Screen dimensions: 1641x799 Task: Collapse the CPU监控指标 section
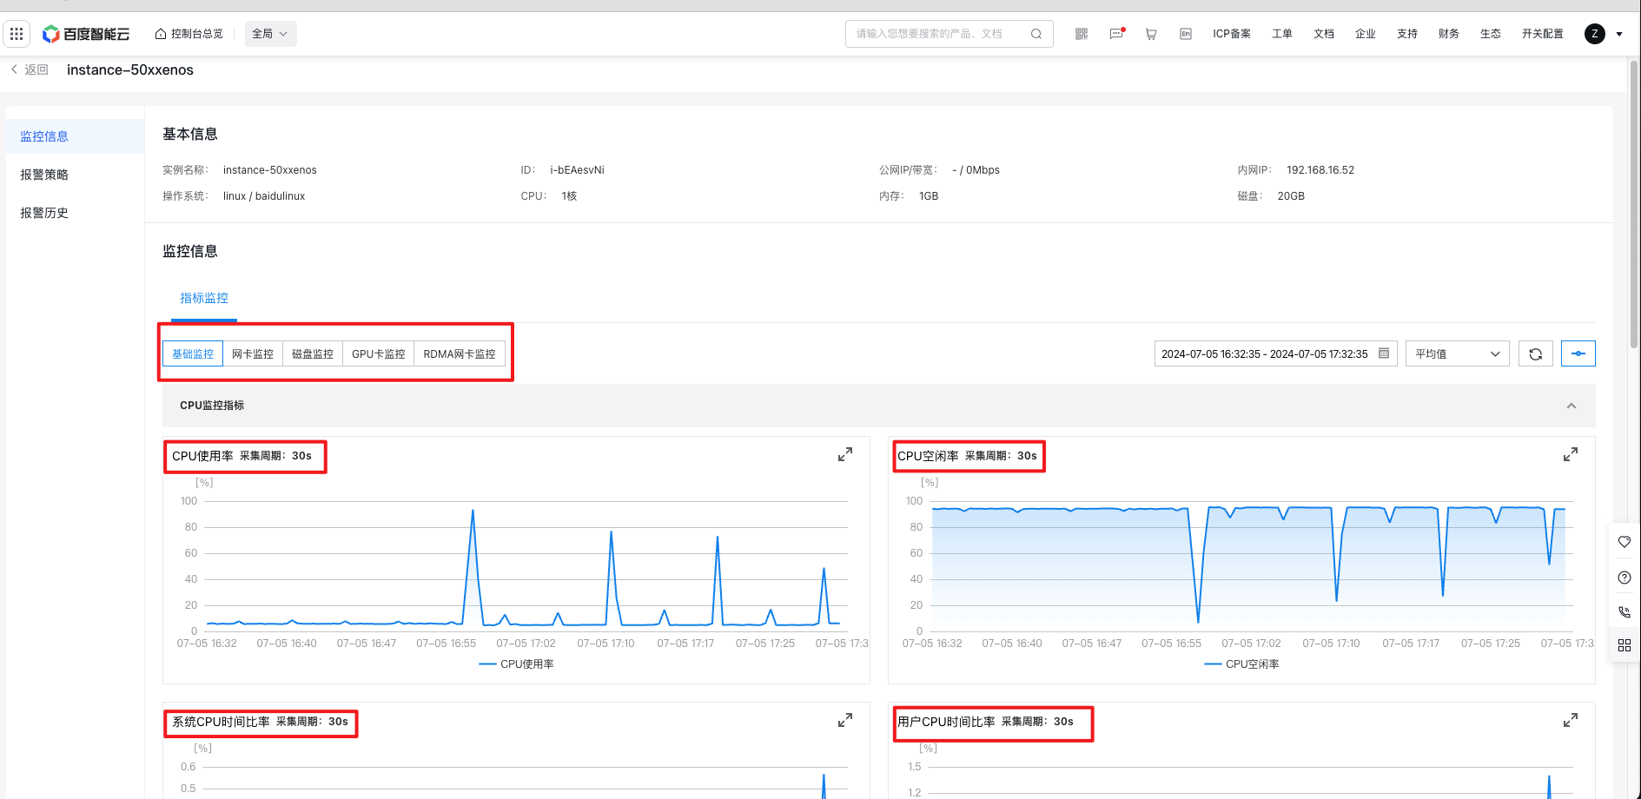1572,406
